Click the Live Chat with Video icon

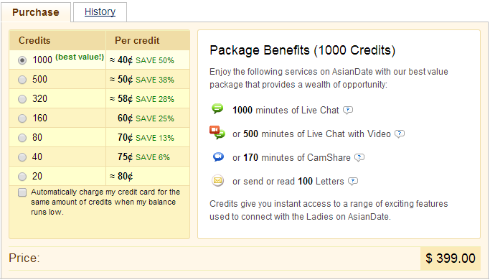point(217,132)
